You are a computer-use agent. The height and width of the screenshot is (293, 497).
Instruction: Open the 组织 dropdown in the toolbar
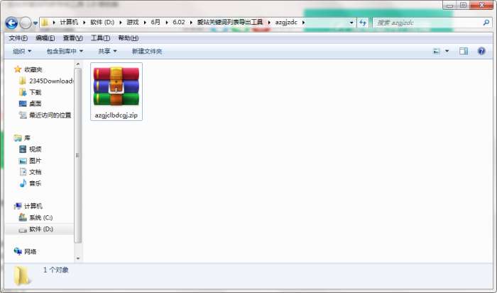pos(22,51)
